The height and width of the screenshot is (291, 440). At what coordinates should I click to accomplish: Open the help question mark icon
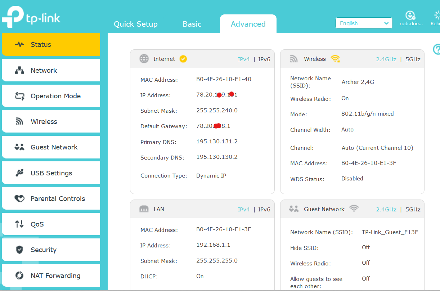click(x=436, y=49)
